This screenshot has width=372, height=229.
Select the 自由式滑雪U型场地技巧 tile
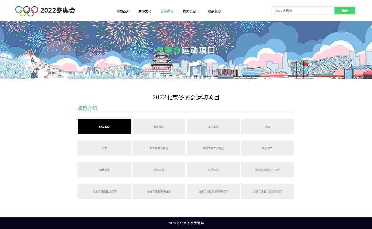tap(268, 191)
